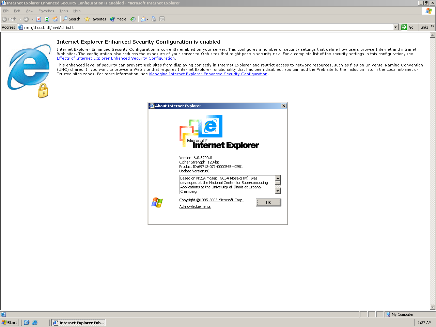Image resolution: width=436 pixels, height=327 pixels.
Task: Open the Tools menu
Action: [64, 11]
